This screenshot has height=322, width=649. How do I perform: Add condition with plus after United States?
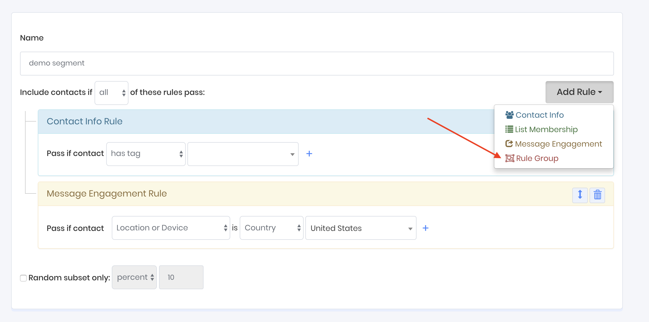coord(425,228)
